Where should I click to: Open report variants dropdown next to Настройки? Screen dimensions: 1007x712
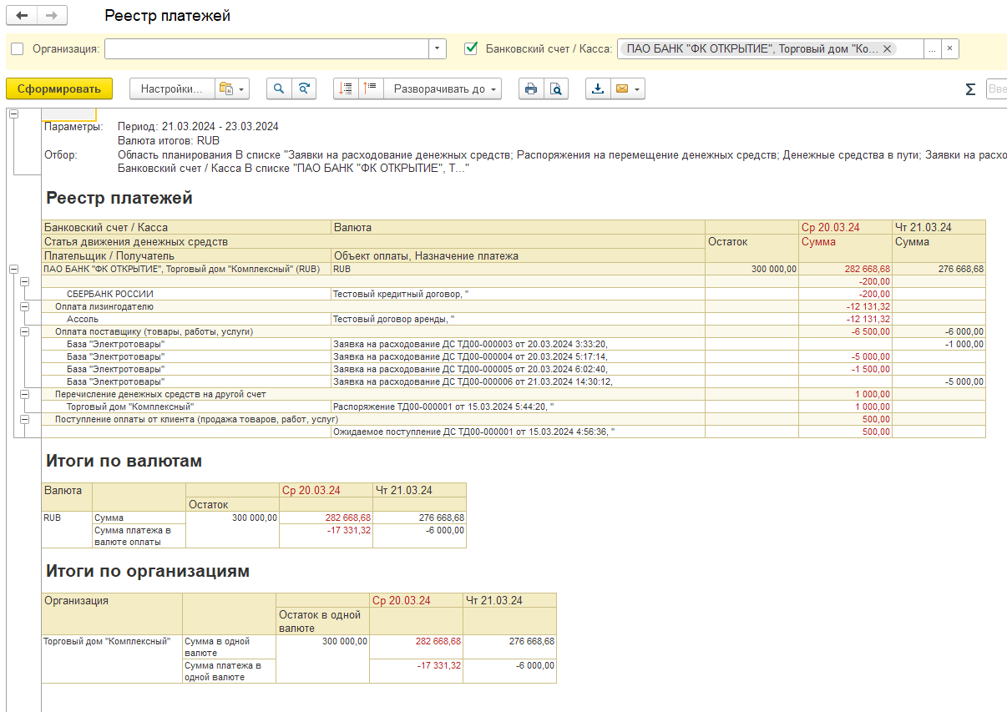pyautogui.click(x=231, y=88)
